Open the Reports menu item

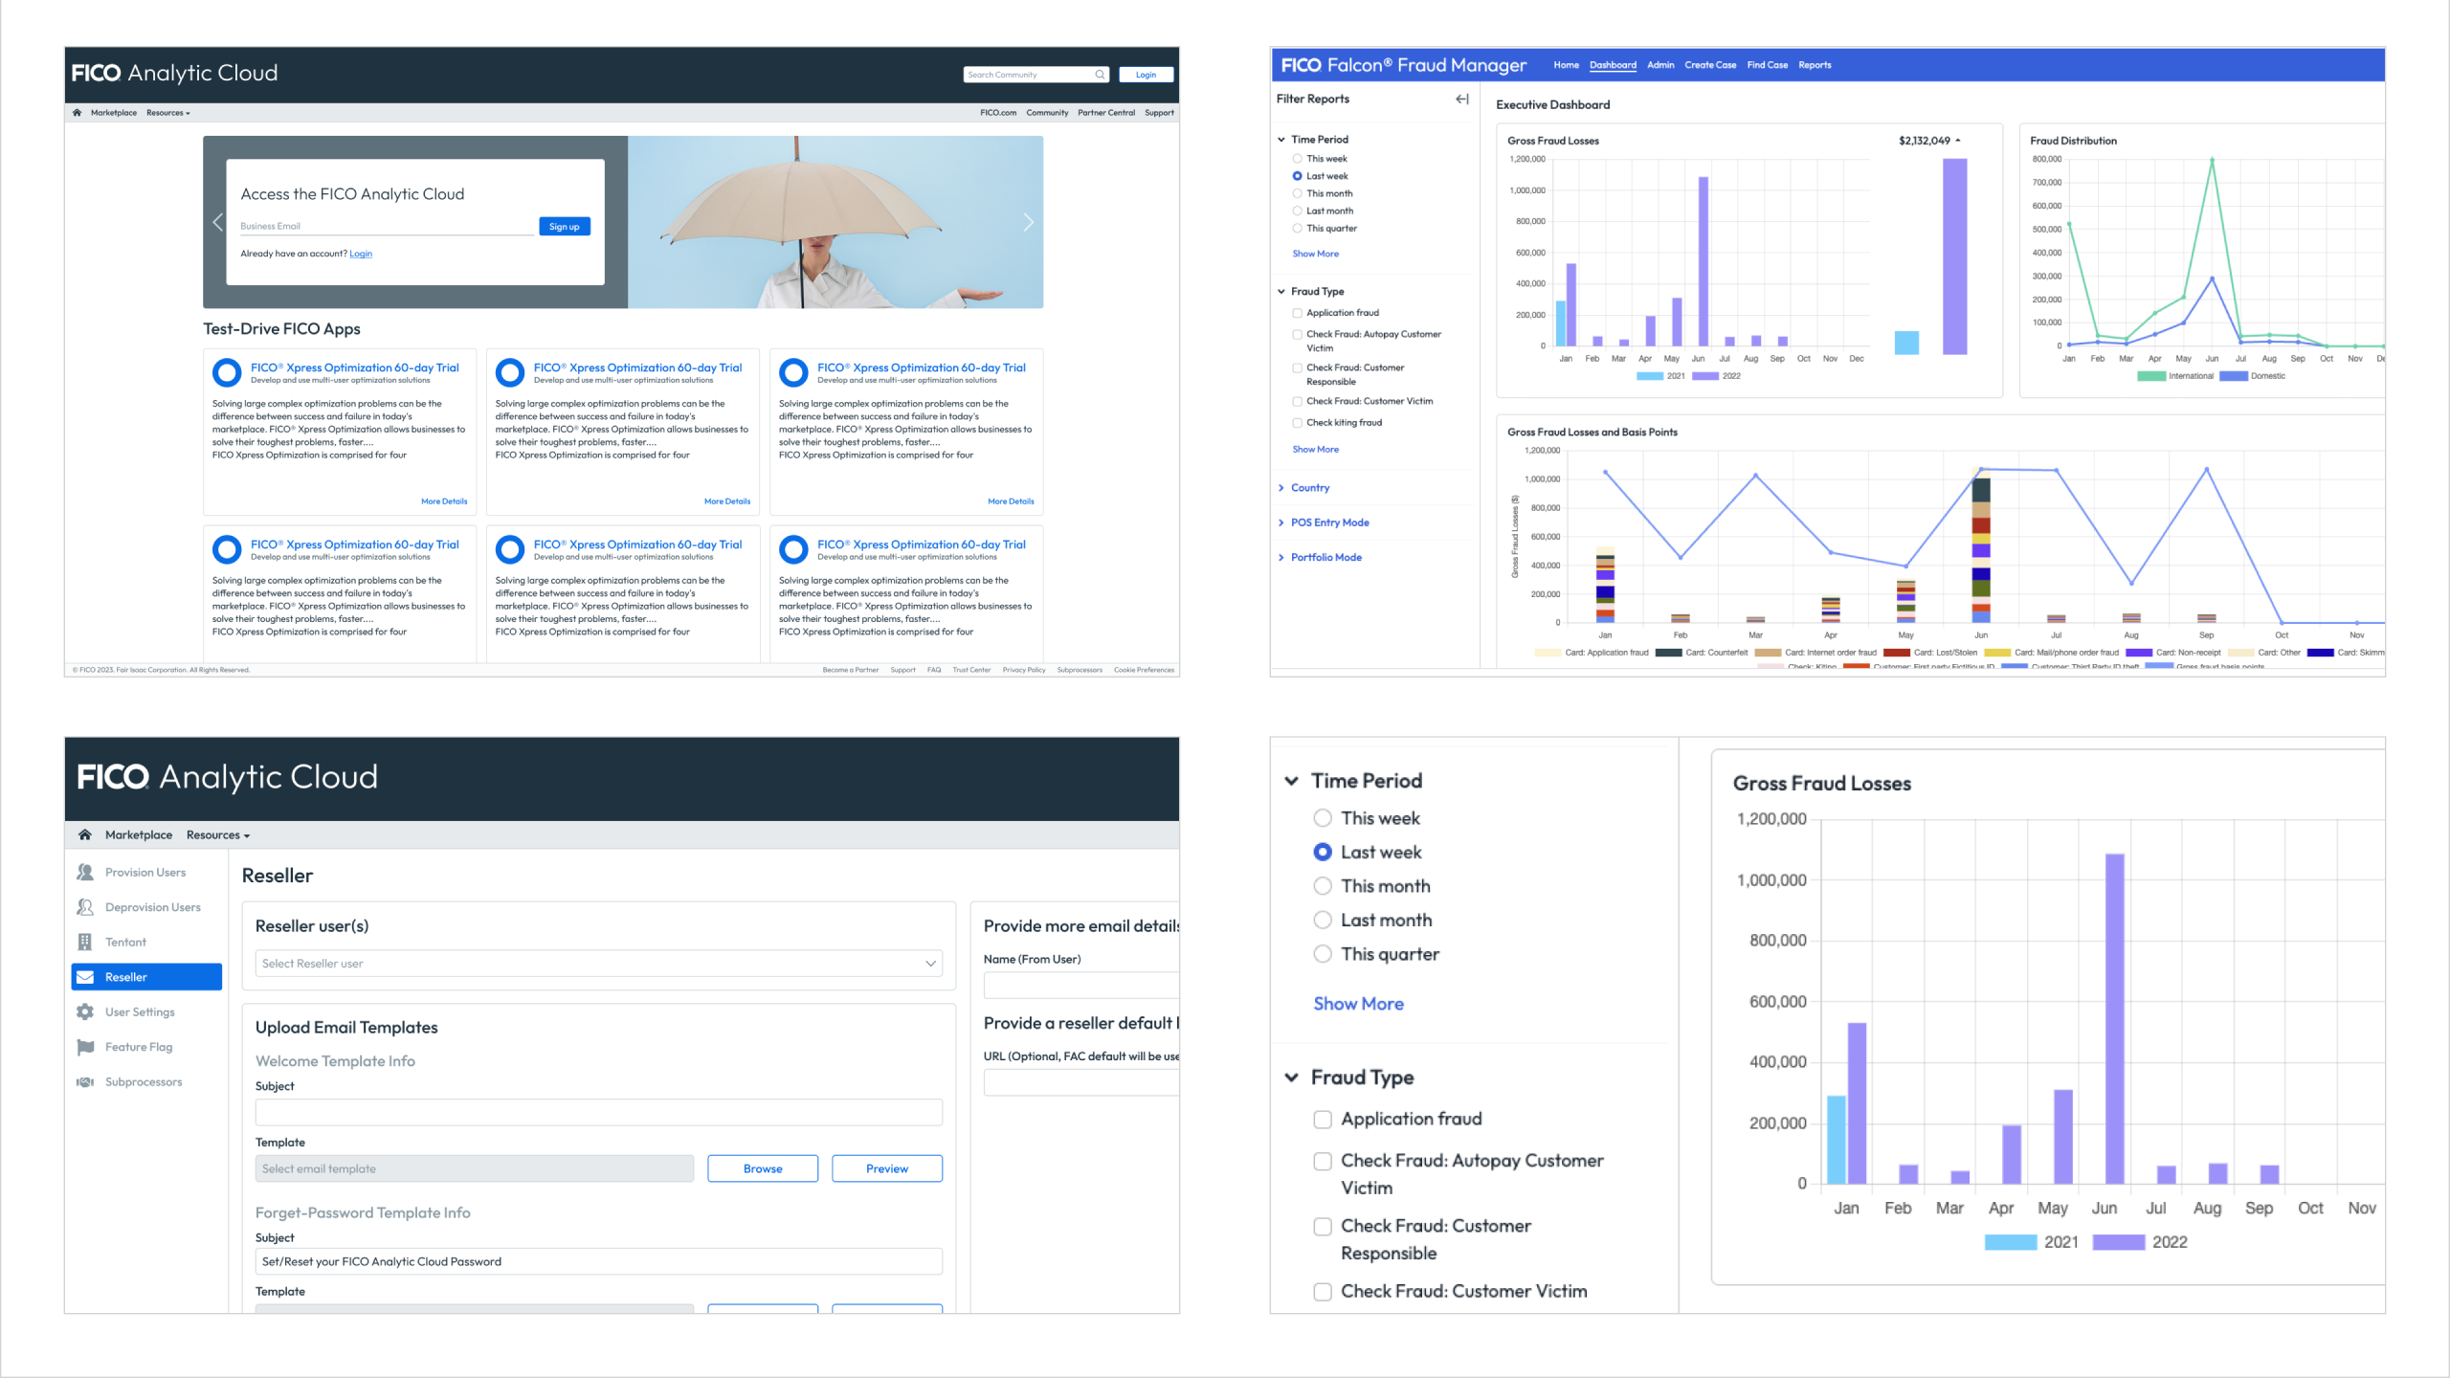coord(1815,65)
